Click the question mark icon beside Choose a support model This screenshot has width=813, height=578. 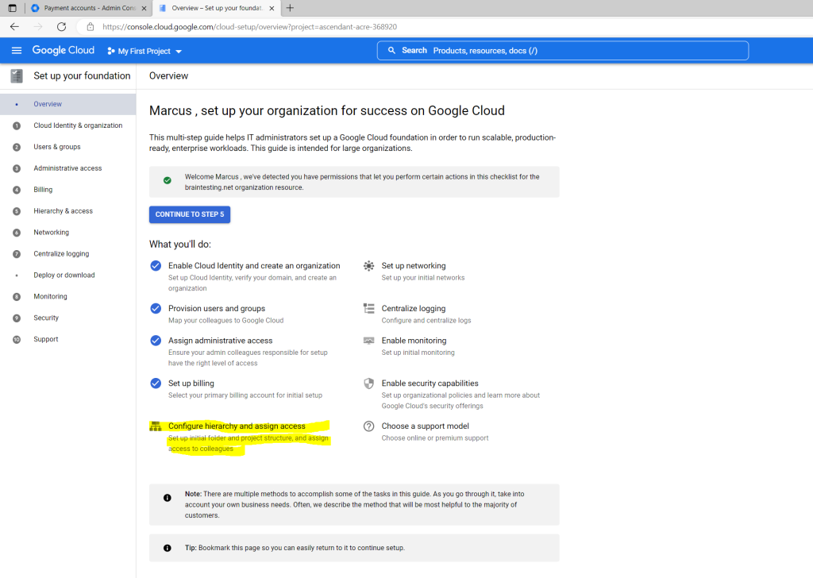(368, 426)
